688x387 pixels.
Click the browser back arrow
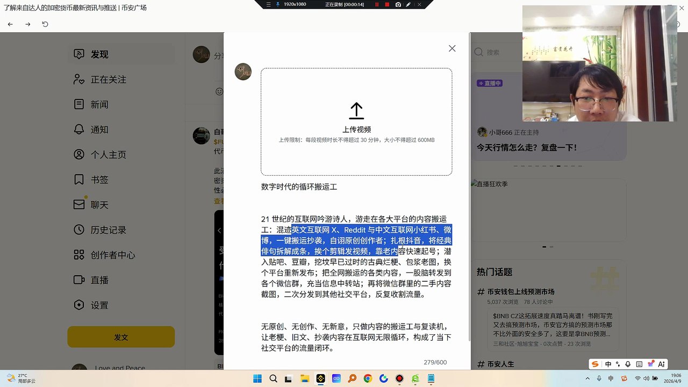point(10,24)
